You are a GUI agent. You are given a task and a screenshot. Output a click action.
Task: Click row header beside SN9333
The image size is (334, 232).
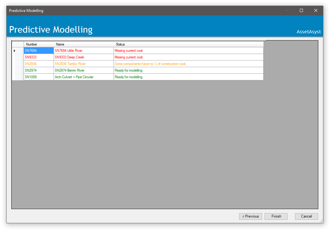tap(18, 57)
